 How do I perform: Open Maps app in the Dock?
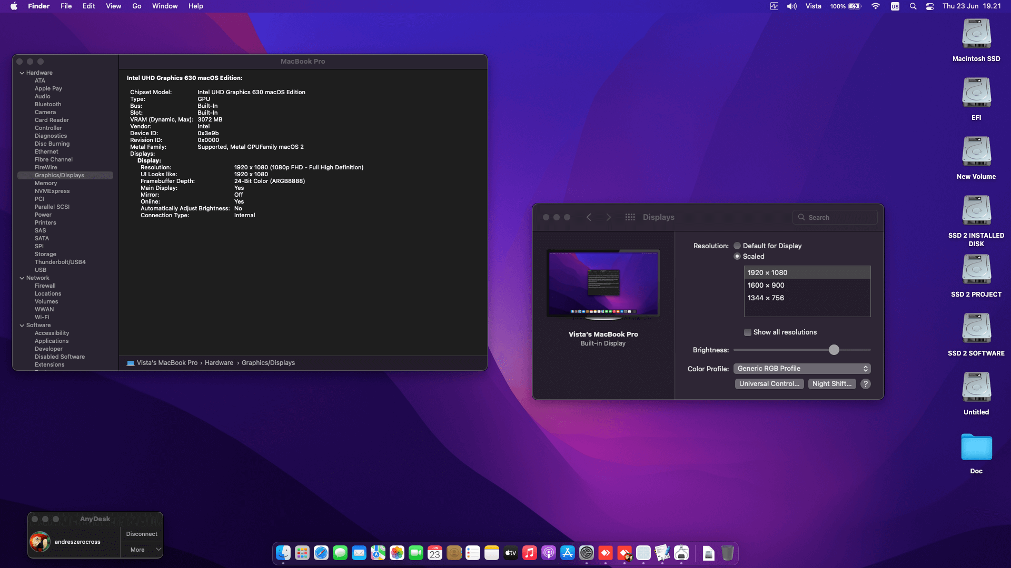coord(378,553)
